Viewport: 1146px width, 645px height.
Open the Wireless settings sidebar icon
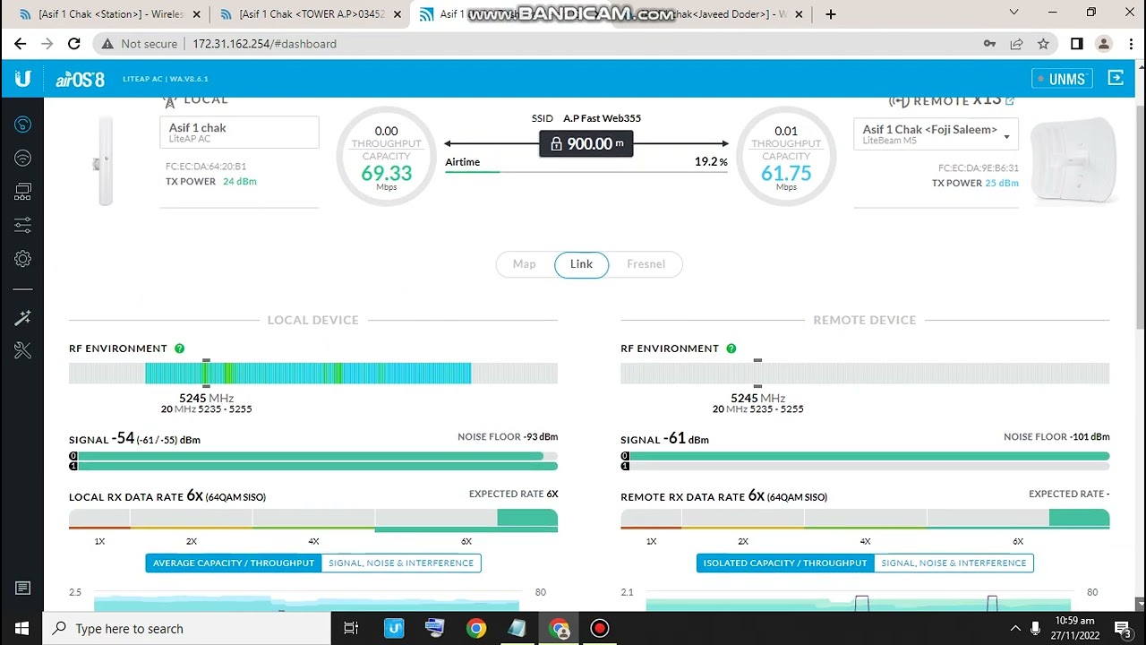coord(23,159)
